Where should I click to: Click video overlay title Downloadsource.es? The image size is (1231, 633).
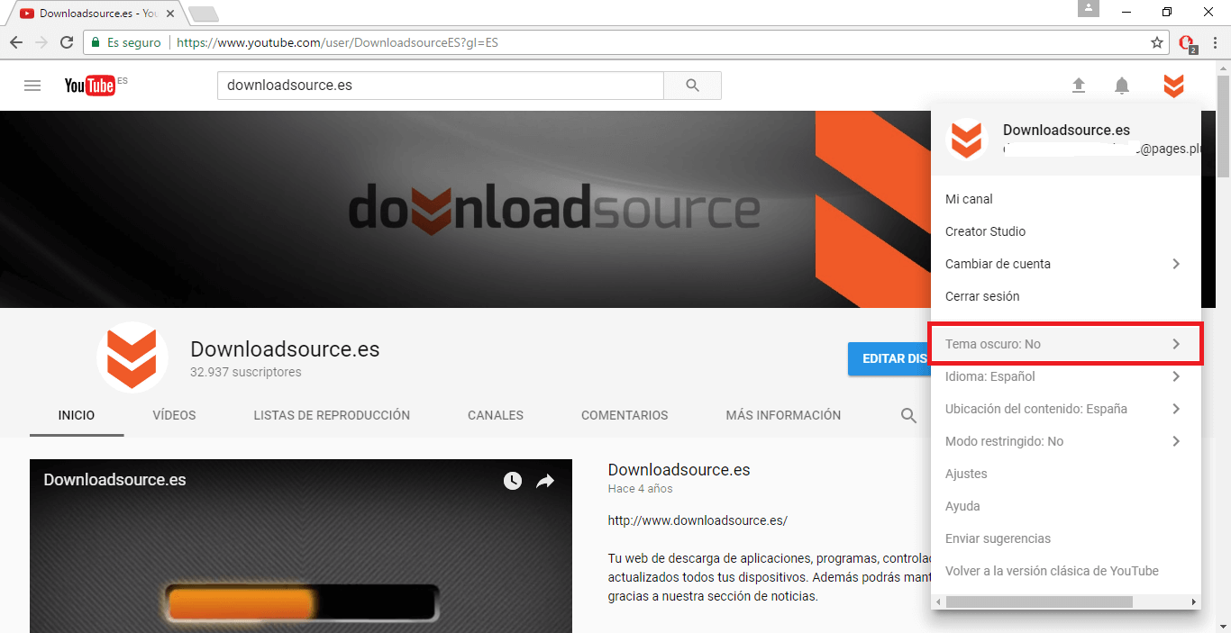pos(114,480)
